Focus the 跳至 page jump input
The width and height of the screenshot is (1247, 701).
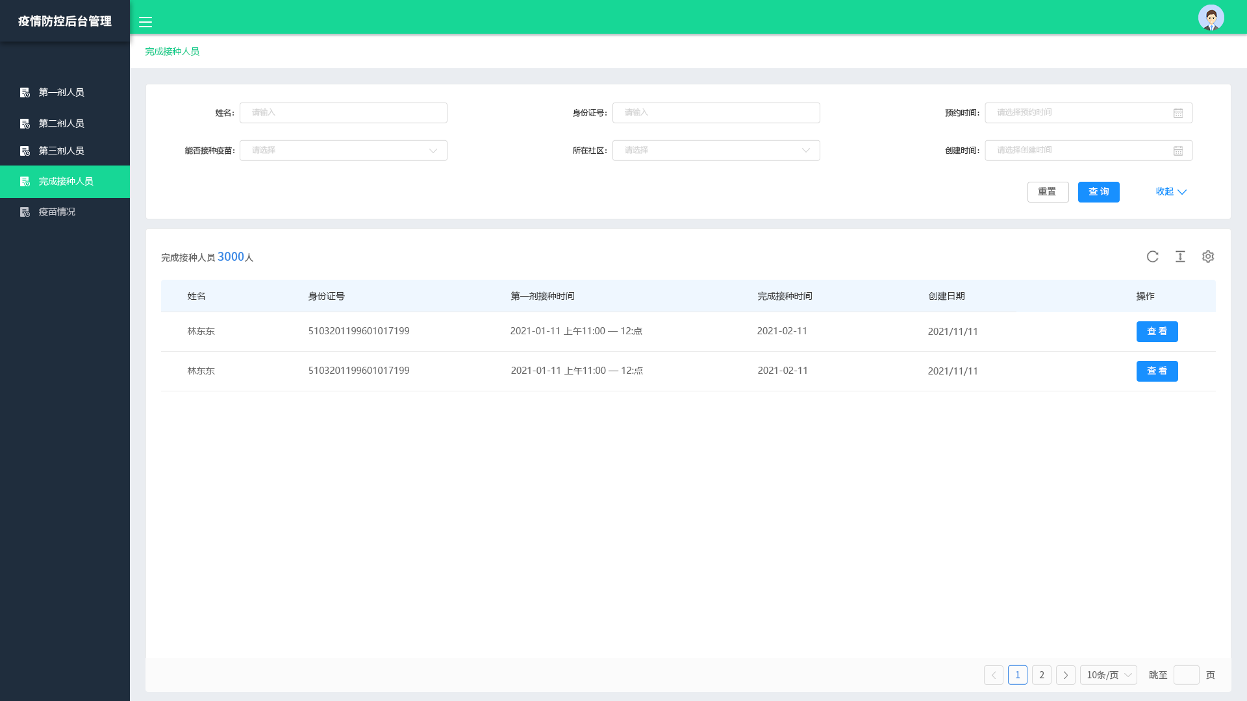tap(1186, 675)
